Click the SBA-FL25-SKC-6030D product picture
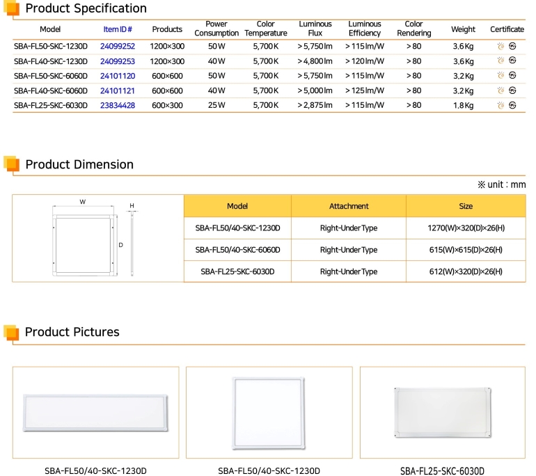This screenshot has height=476, width=536. click(x=442, y=411)
